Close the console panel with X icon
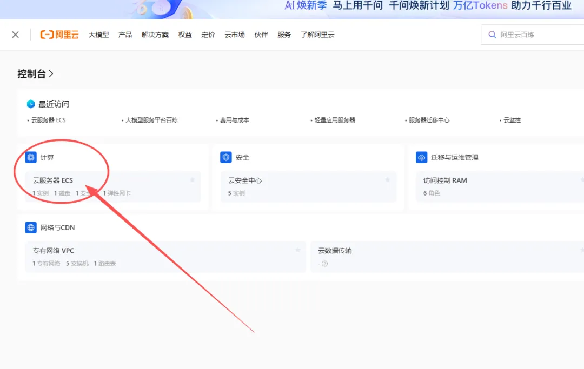 (15, 35)
